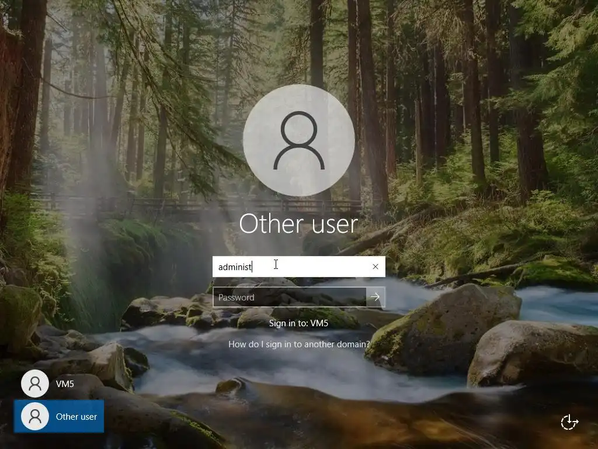Click the large user avatar picture
Image resolution: width=598 pixels, height=449 pixels.
[x=299, y=140]
